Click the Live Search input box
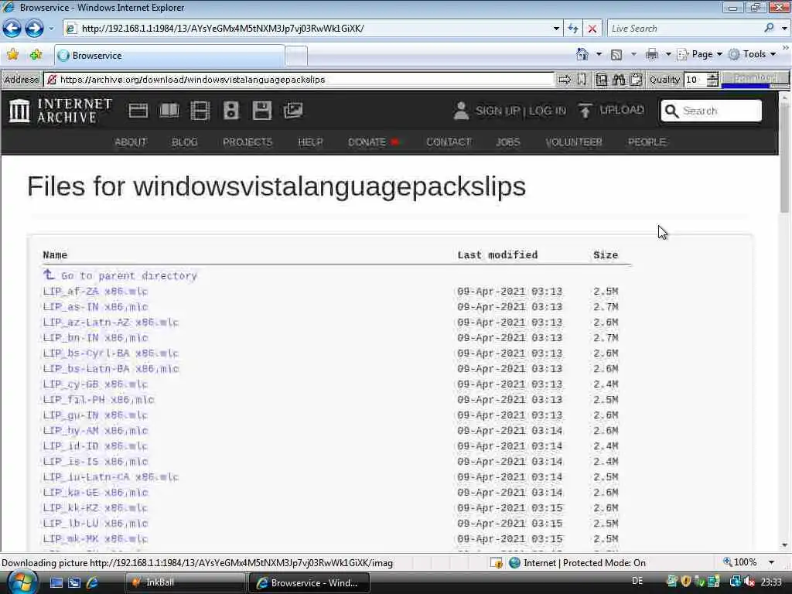 tap(684, 29)
